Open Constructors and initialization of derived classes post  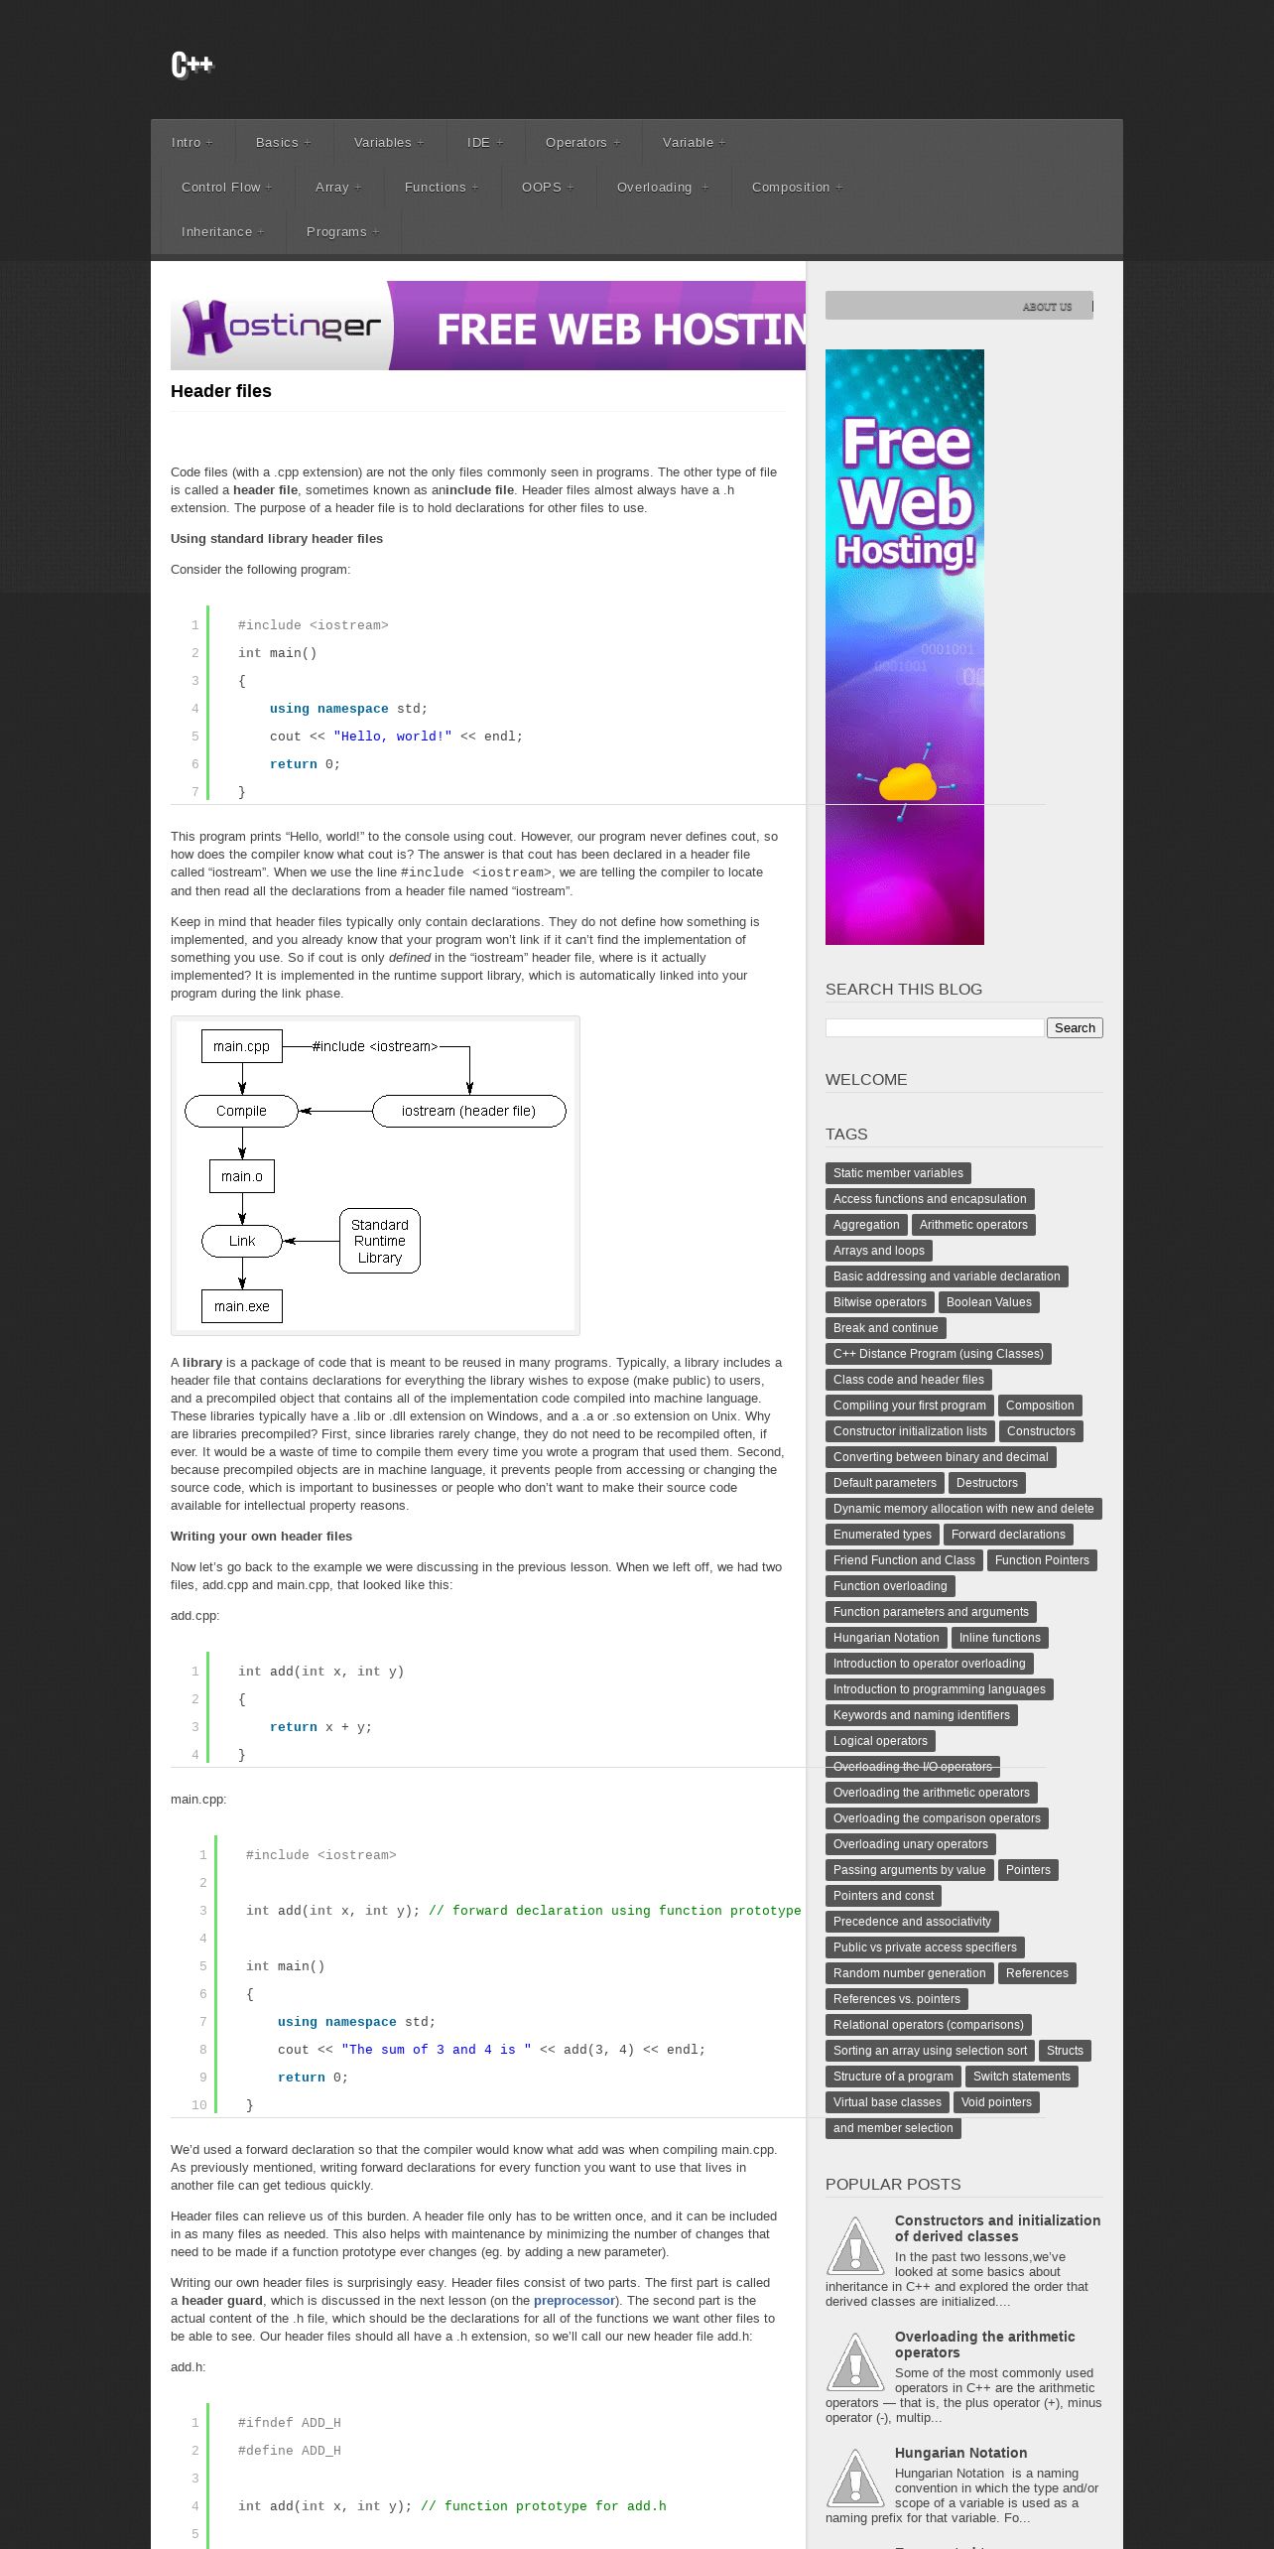pos(997,2228)
